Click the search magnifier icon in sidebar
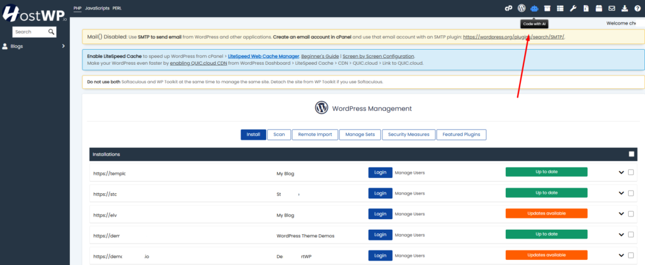Viewport: 645px width, 265px height. [51, 31]
